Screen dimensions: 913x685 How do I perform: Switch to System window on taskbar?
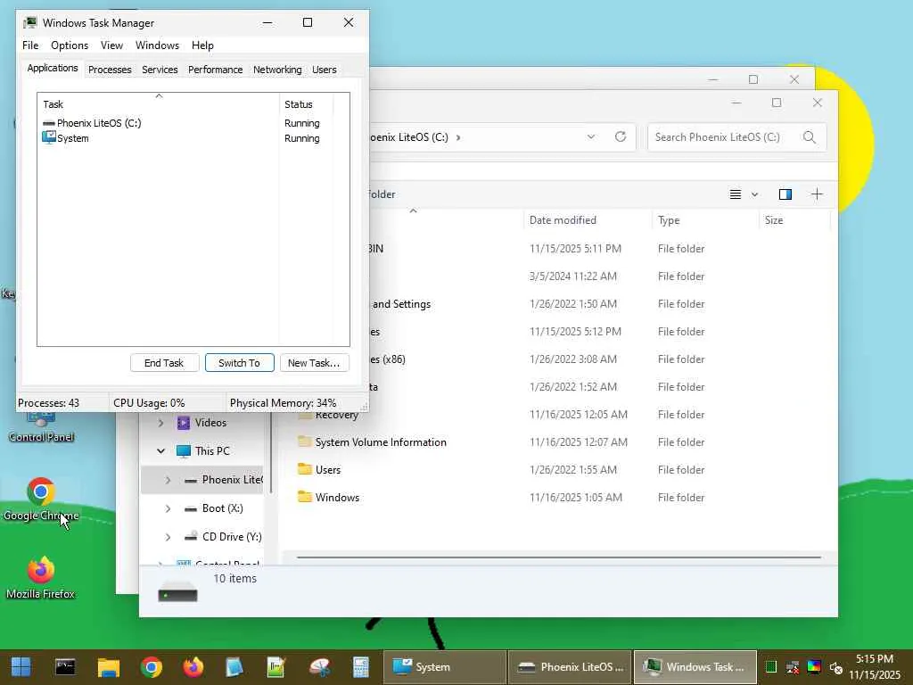click(x=444, y=667)
